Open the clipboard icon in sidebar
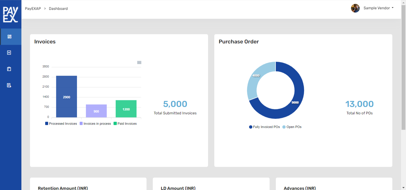Image resolution: width=406 pixels, height=190 pixels. (x=9, y=69)
